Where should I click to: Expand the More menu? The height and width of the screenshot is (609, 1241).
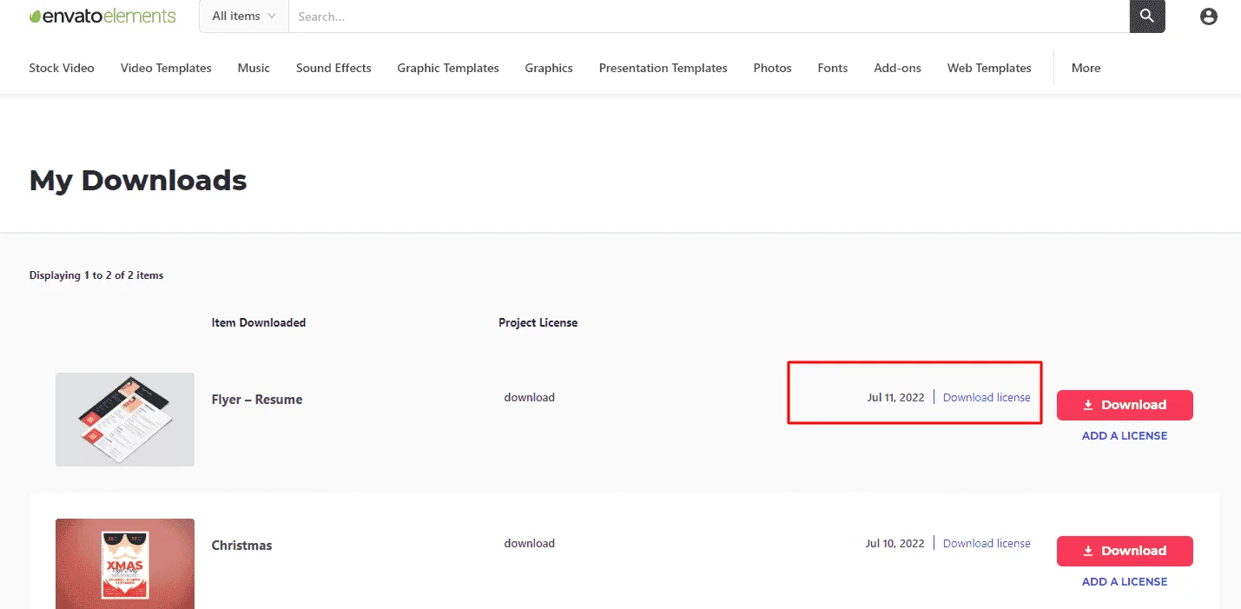point(1086,68)
